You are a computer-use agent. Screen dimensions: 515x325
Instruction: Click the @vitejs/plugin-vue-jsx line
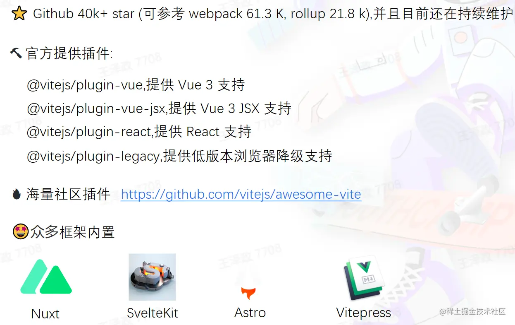(159, 108)
